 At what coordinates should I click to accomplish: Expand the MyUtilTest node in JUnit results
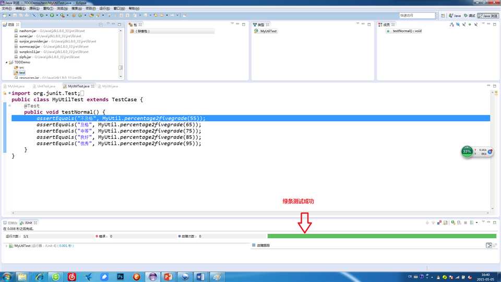click(6, 245)
